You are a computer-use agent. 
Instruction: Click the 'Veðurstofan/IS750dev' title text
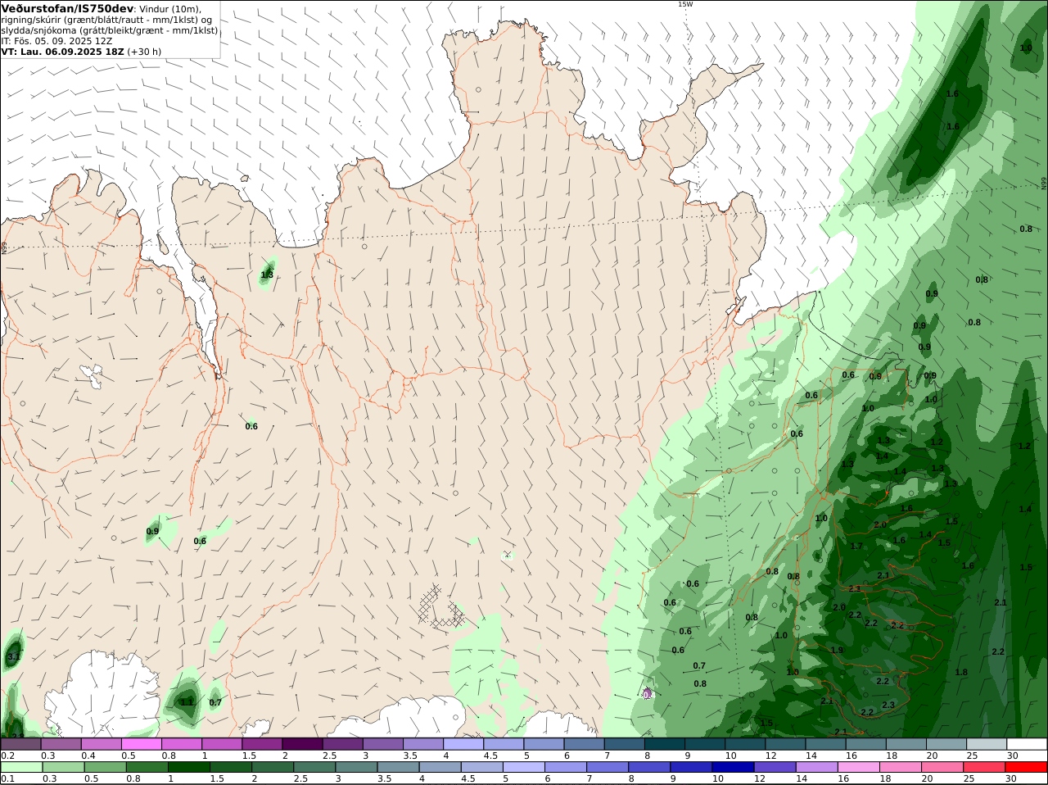coord(67,8)
